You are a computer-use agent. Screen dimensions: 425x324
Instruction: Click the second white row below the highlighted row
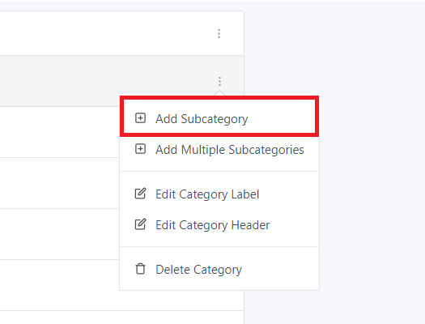pos(60,183)
